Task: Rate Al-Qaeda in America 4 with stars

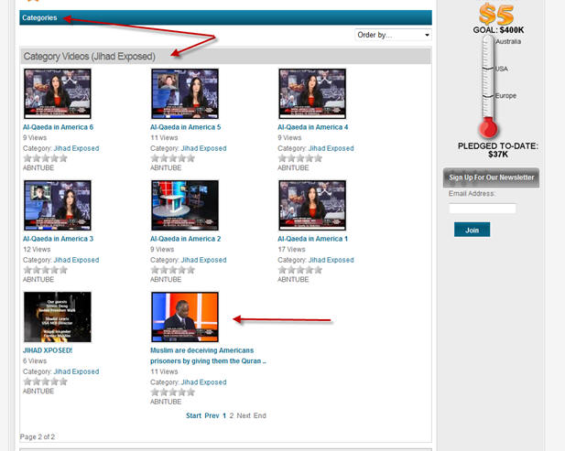Action: click(x=300, y=158)
